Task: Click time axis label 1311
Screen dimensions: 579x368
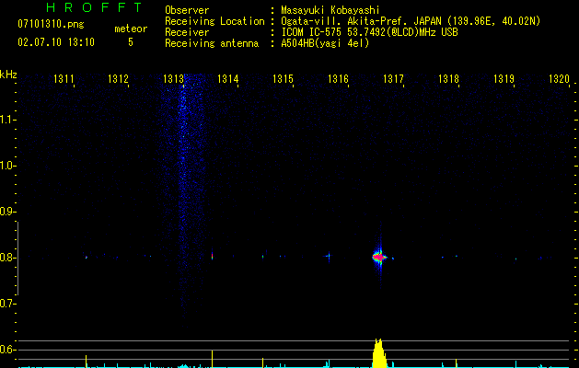Action: pos(64,79)
